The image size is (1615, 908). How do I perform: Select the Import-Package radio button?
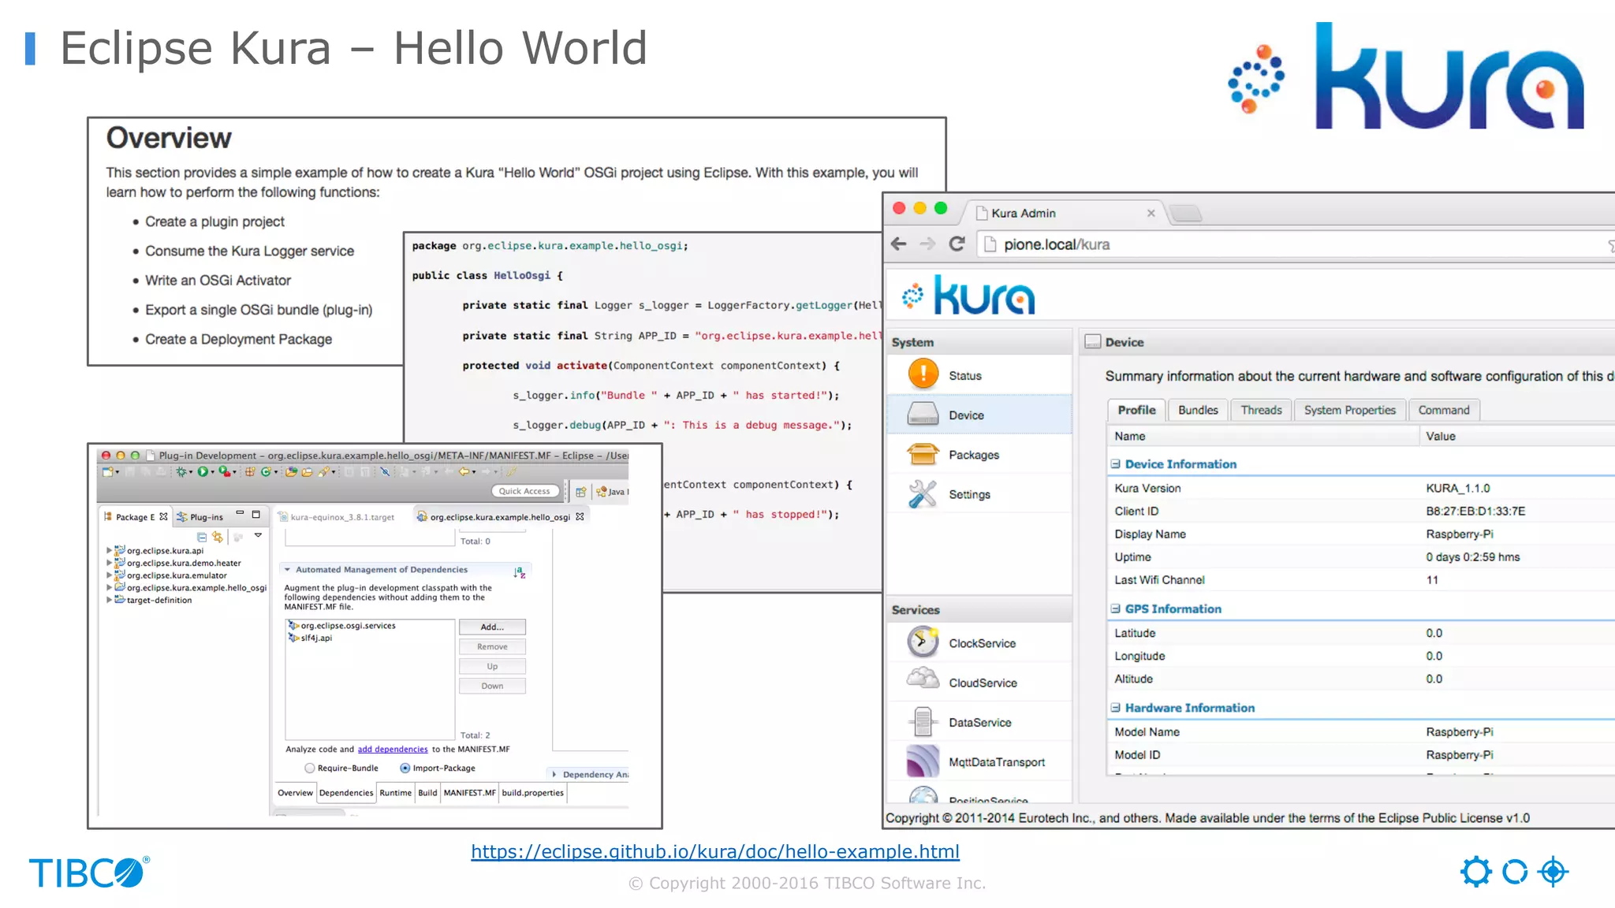point(405,768)
